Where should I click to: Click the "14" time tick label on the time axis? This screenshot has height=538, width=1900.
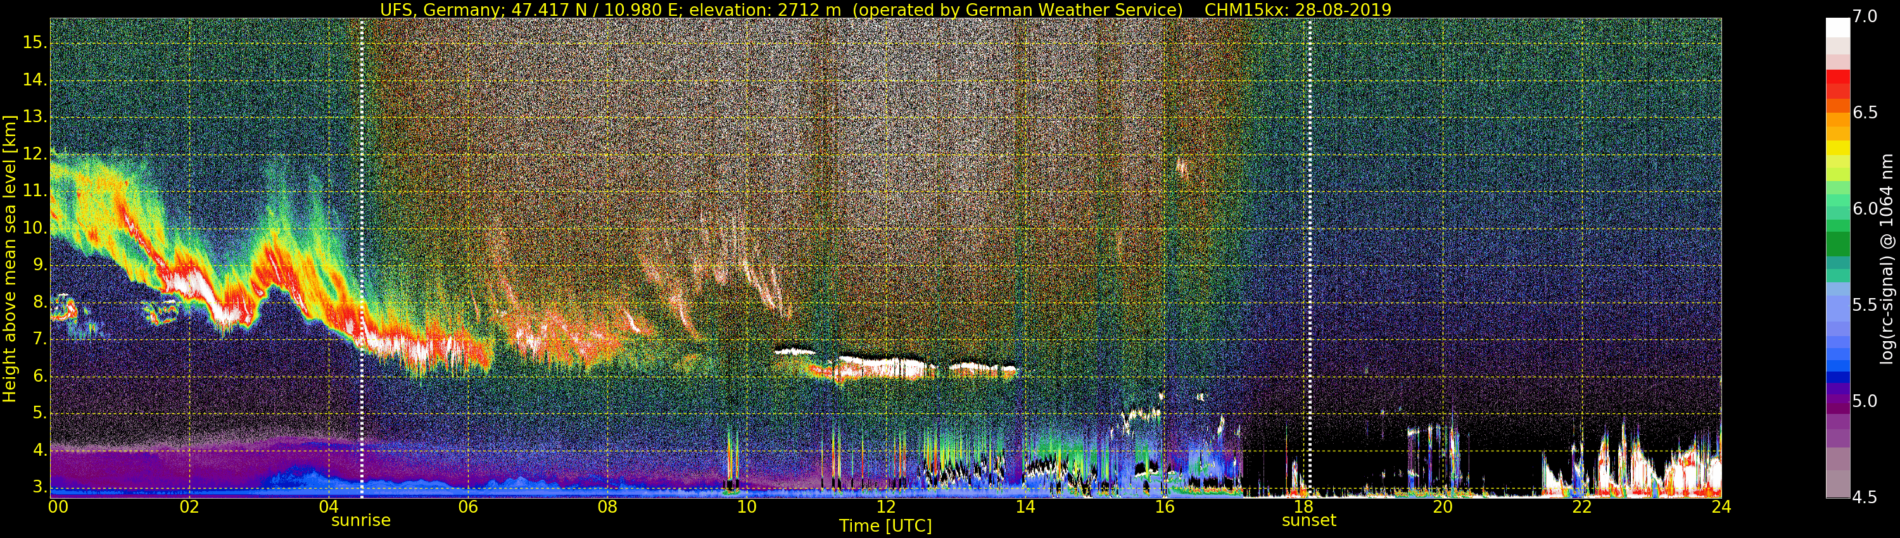tap(1025, 507)
